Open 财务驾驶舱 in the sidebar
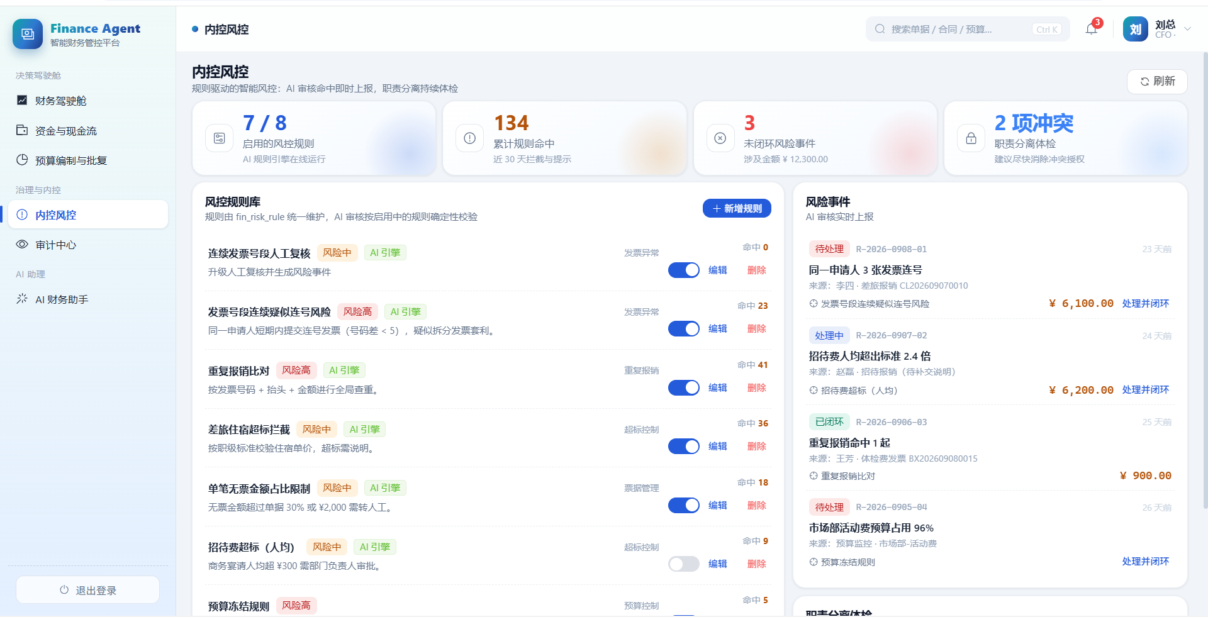Screen dimensions: 1208x617 88,101
